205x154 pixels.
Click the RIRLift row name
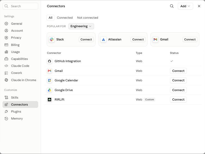click(59, 100)
